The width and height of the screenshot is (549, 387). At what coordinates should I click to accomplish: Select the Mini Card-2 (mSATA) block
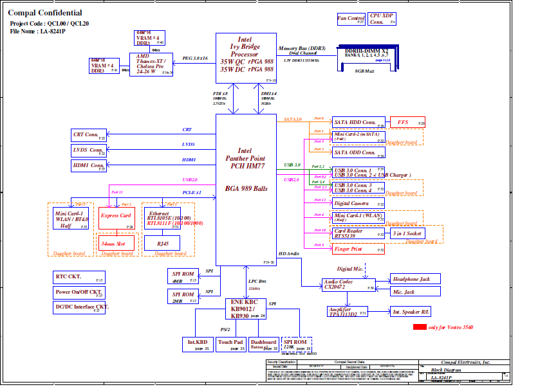(x=358, y=137)
